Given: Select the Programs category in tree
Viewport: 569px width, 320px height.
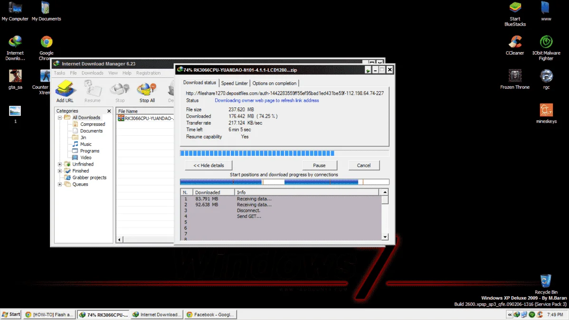Looking at the screenshot, I should [90, 151].
